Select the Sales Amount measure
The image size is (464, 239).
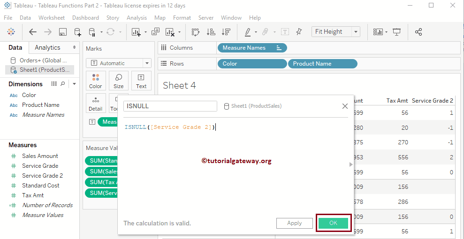pyautogui.click(x=40, y=156)
